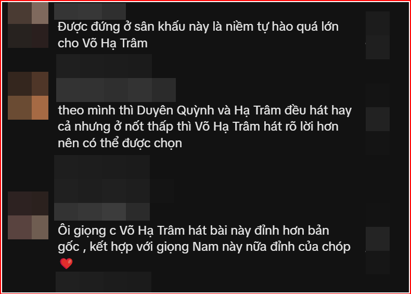
Task: Like the "niềm tự hào quá lớn" comment
Action: click(x=378, y=23)
